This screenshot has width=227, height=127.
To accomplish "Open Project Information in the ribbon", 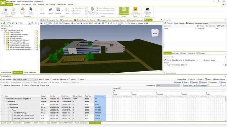I will 5,11.
